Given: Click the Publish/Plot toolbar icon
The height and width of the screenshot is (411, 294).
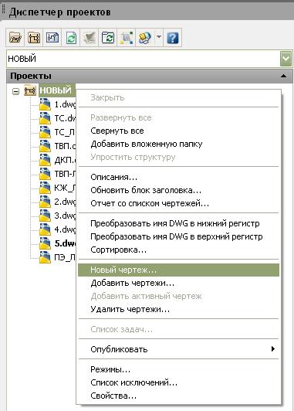Looking at the screenshot, I should [x=145, y=38].
